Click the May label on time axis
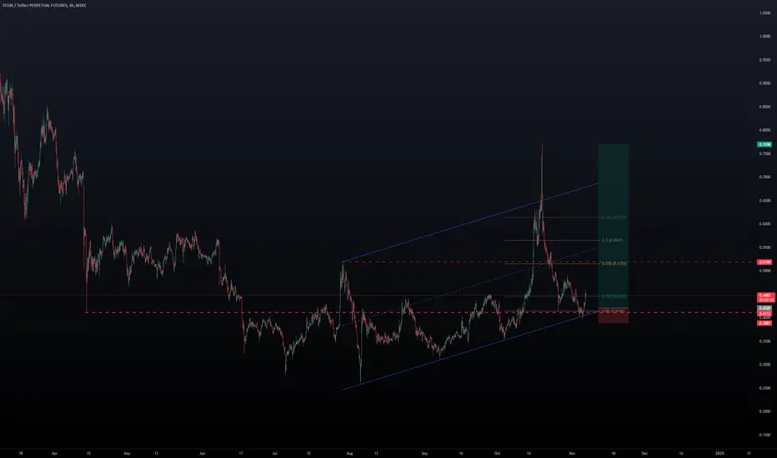The image size is (777, 458). point(127,453)
